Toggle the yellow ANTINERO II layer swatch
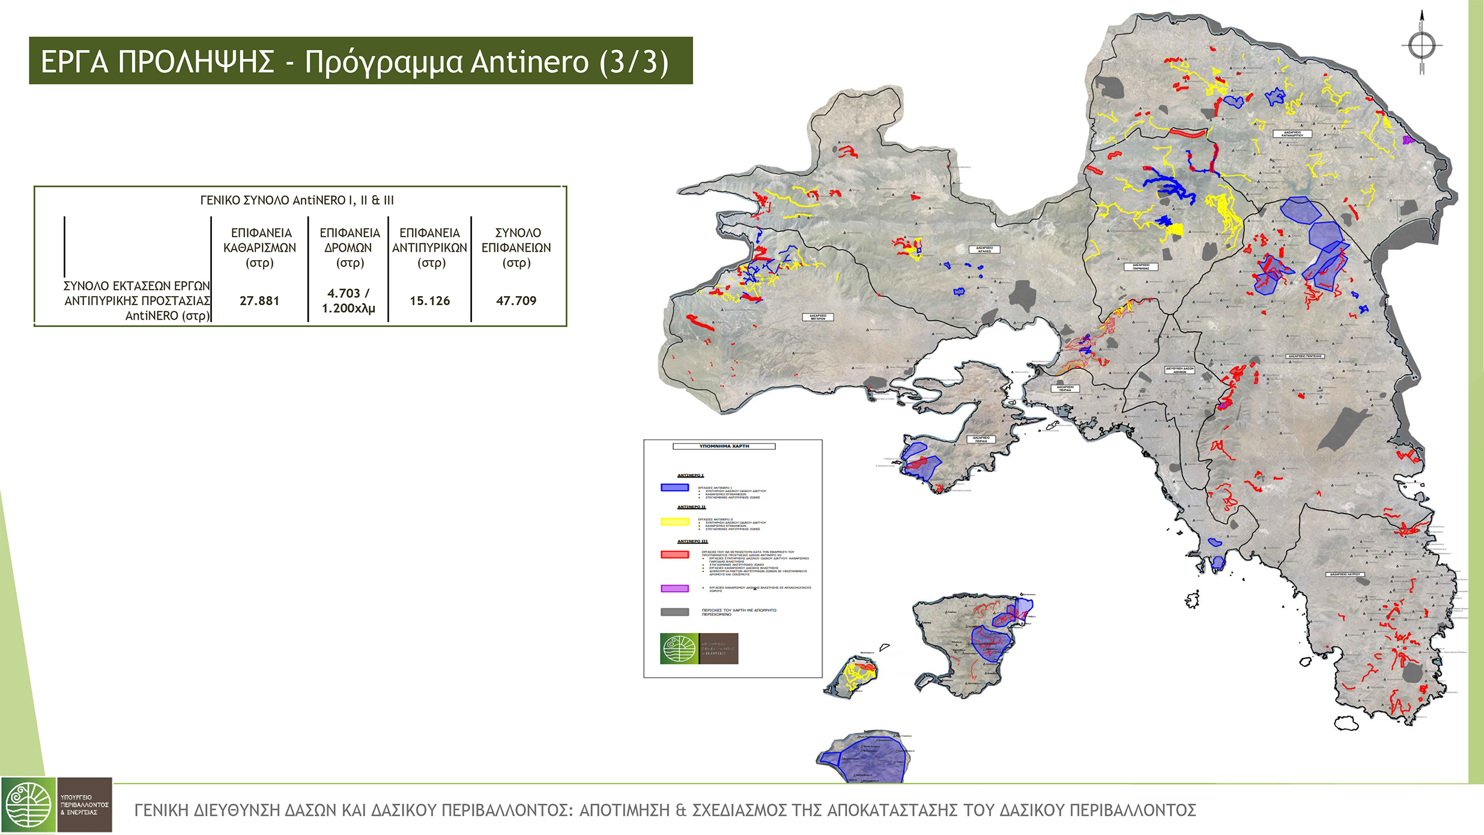Viewport: 1484px width, 835px height. 674,521
